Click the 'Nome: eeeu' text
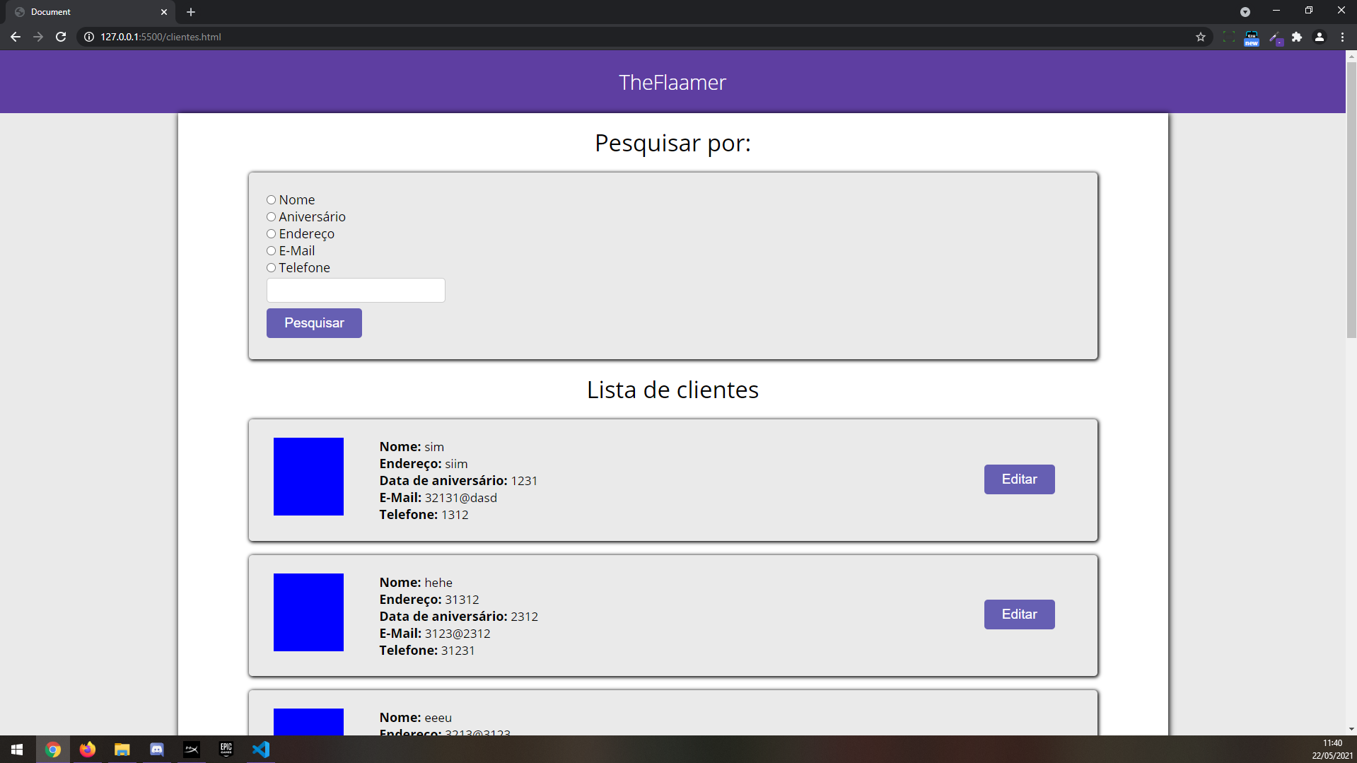The height and width of the screenshot is (763, 1357). pyautogui.click(x=416, y=718)
